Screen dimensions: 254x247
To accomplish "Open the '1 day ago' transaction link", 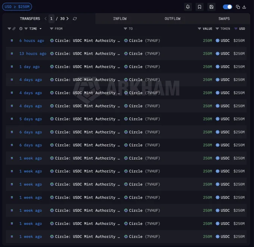I will pyautogui.click(x=29, y=67).
